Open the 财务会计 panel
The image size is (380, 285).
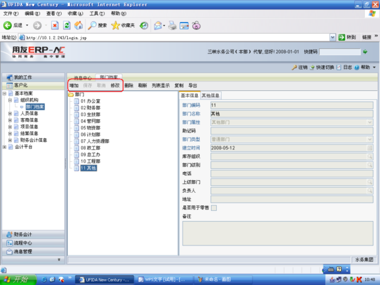[33, 234]
